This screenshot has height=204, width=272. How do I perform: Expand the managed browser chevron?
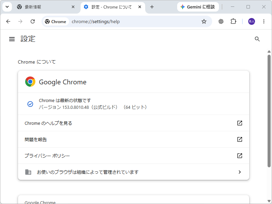[240, 172]
